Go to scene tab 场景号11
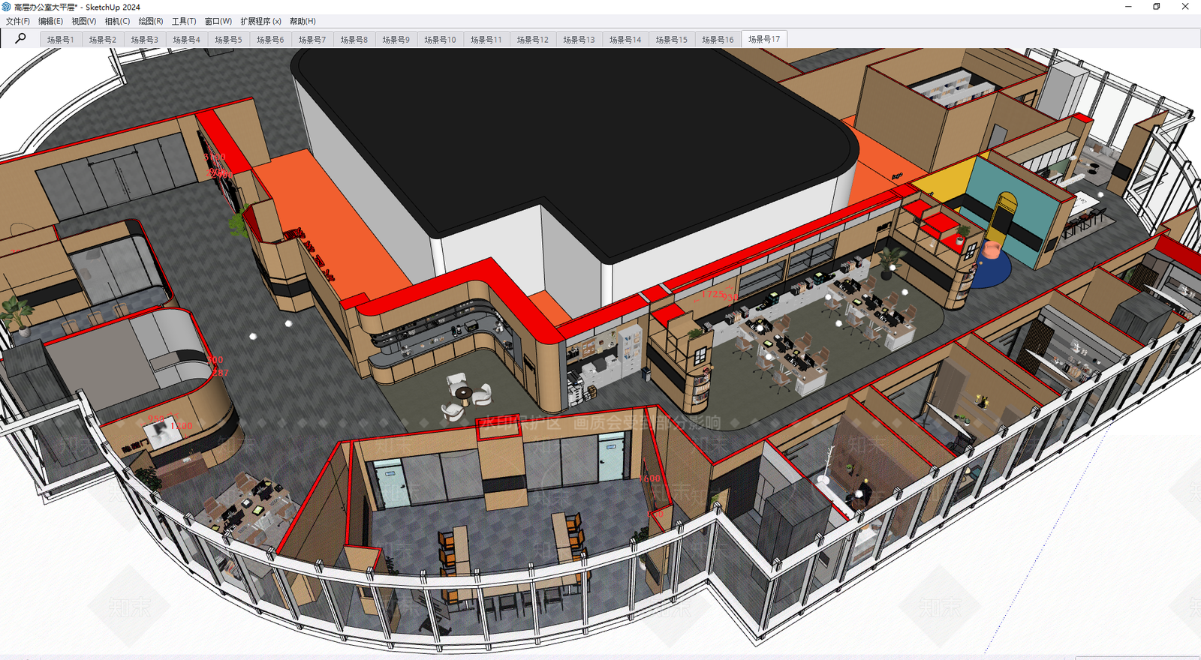The image size is (1201, 660). tap(486, 39)
